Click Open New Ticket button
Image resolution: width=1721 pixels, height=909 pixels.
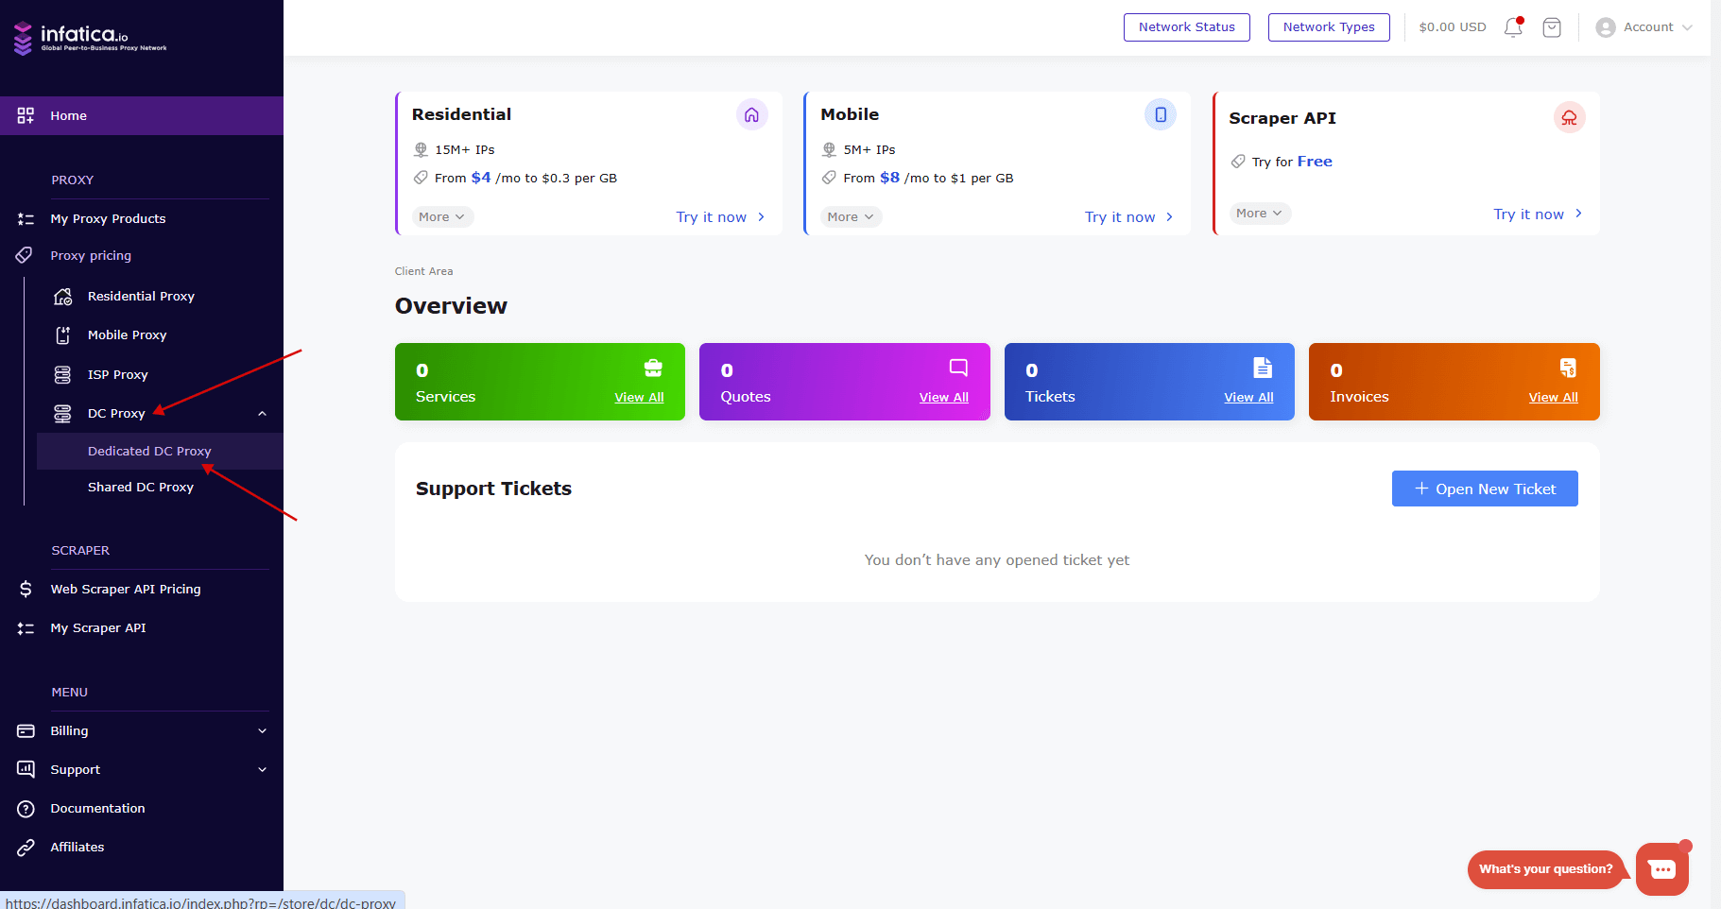tap(1485, 489)
